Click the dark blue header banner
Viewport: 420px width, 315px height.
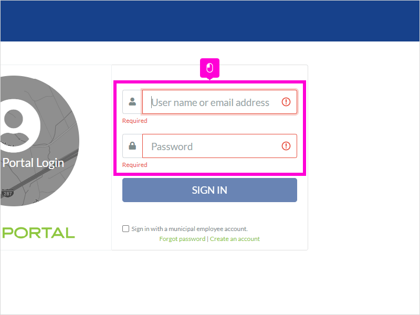click(209, 21)
